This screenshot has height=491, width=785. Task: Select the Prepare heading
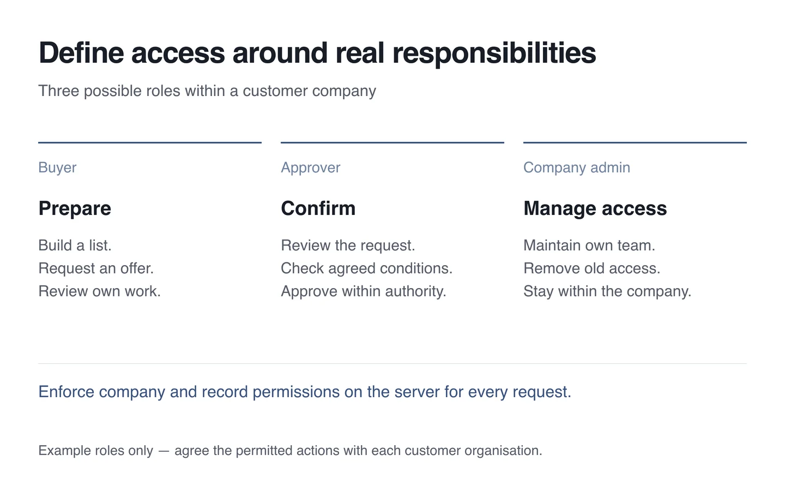pos(75,208)
